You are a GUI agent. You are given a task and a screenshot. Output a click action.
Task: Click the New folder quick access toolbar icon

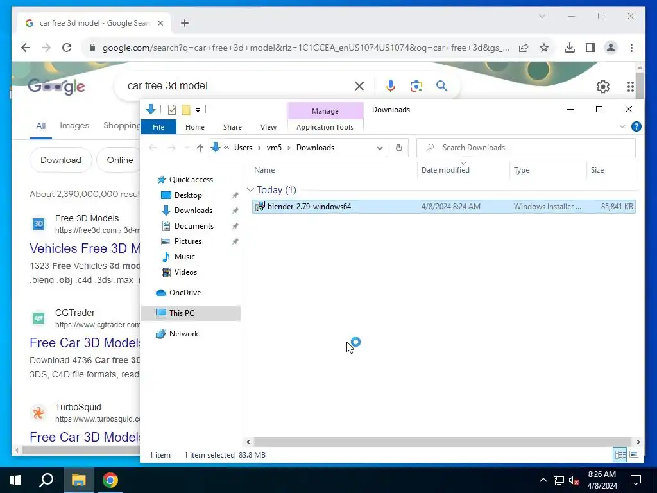186,110
